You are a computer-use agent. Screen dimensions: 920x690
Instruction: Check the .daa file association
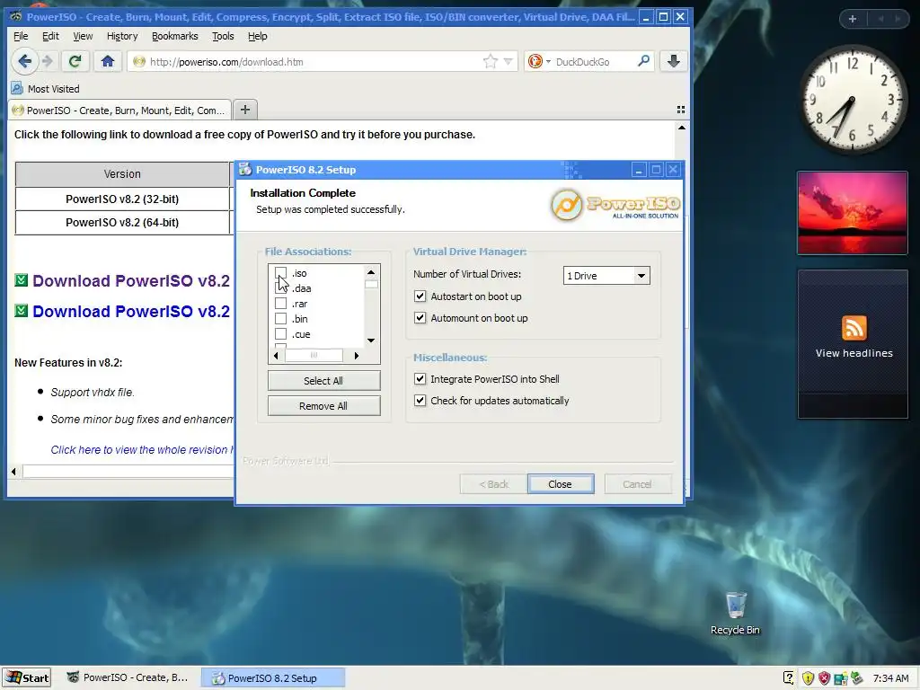tap(281, 288)
